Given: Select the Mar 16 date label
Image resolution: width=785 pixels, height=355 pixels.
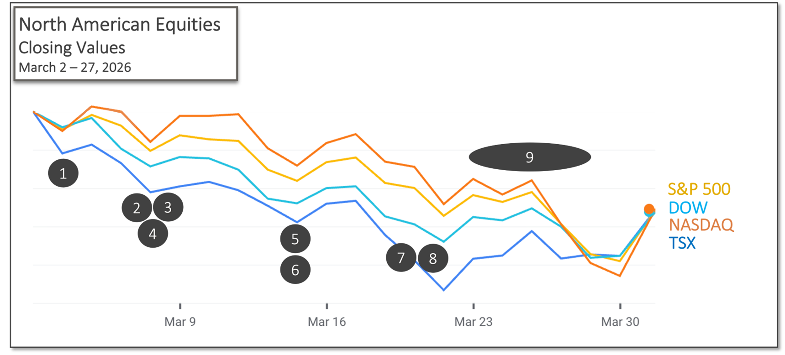Looking at the screenshot, I should [327, 322].
